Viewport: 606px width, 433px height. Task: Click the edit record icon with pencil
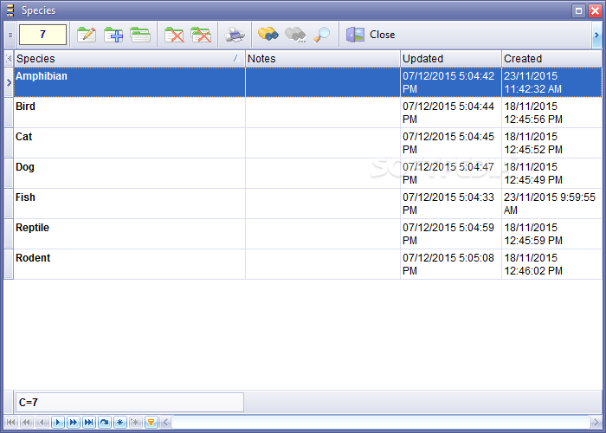pyautogui.click(x=87, y=35)
